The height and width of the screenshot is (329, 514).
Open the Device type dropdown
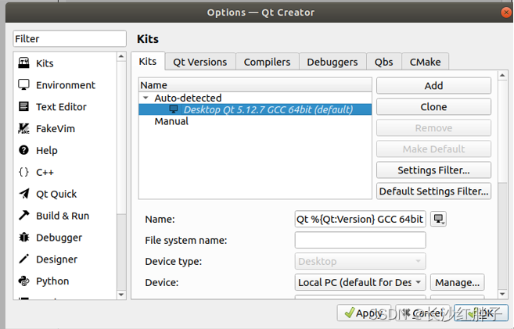[361, 262]
